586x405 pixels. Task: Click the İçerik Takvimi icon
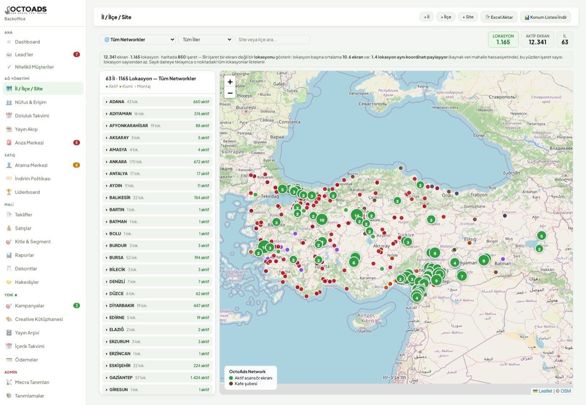[9, 346]
